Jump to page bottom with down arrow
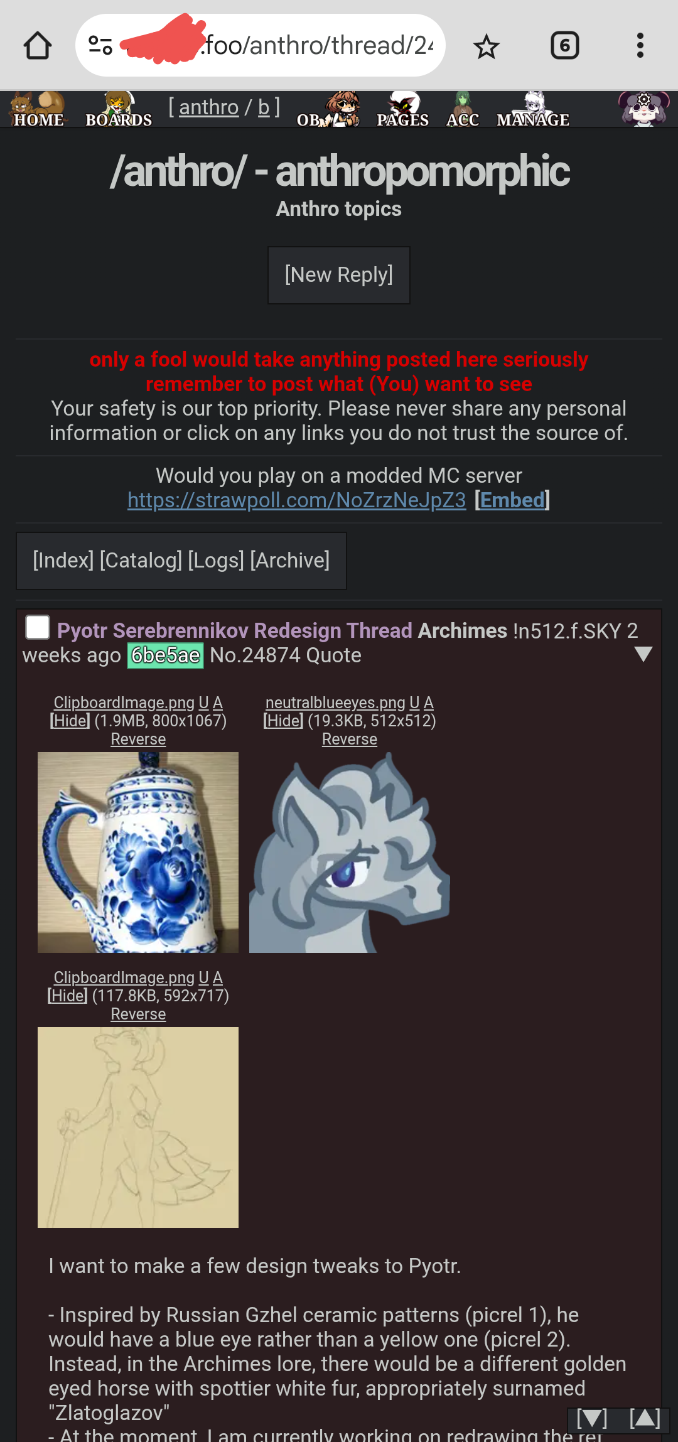The height and width of the screenshot is (1442, 678). coord(591,1419)
